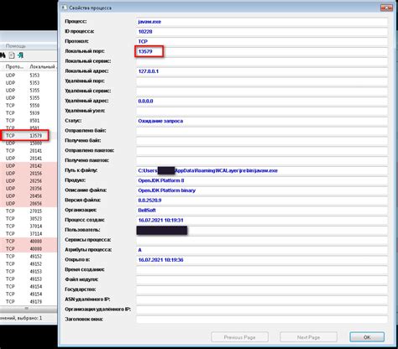Click the empty Получено байт field
The image size is (398, 349).
point(262,141)
